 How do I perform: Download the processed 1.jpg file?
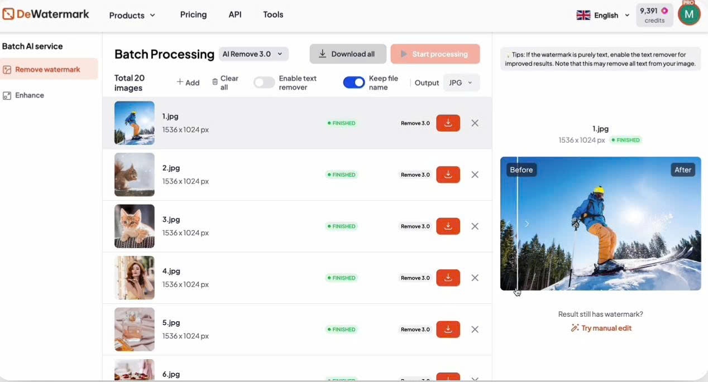448,123
